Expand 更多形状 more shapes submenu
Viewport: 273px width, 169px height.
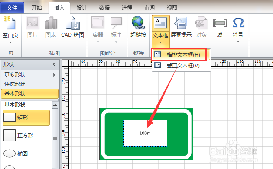tap(30, 75)
